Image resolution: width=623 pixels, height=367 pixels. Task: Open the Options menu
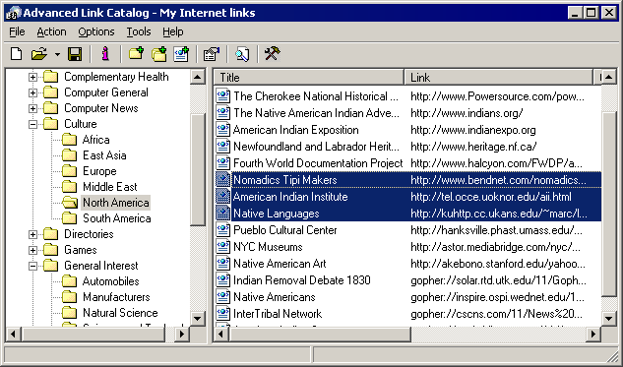[96, 31]
